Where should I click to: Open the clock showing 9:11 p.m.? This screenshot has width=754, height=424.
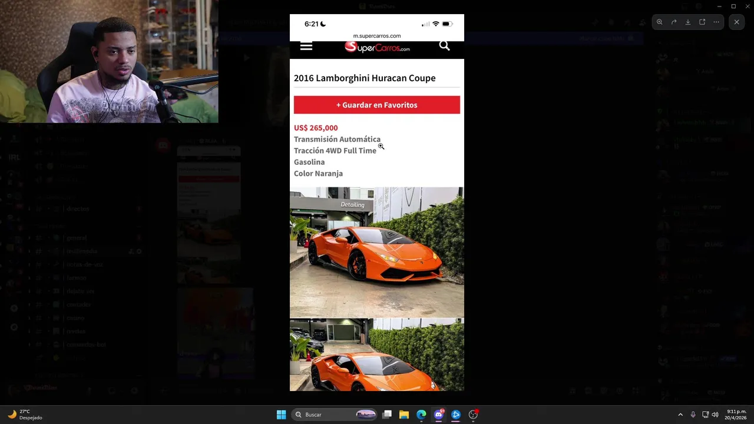coord(736,415)
